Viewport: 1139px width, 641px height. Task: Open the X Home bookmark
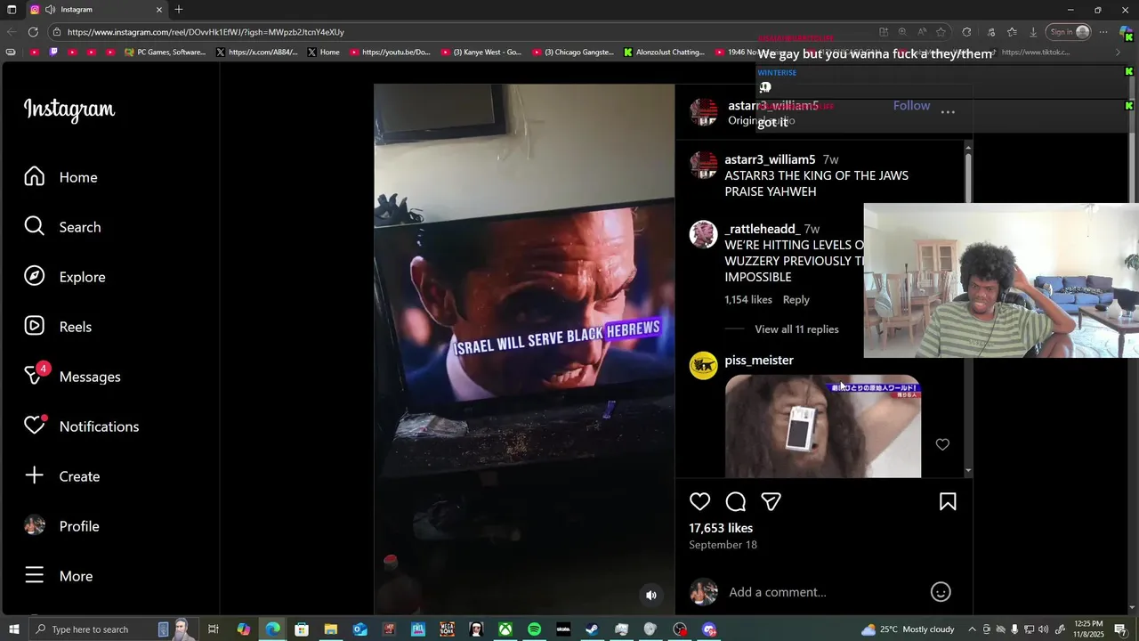click(x=323, y=53)
